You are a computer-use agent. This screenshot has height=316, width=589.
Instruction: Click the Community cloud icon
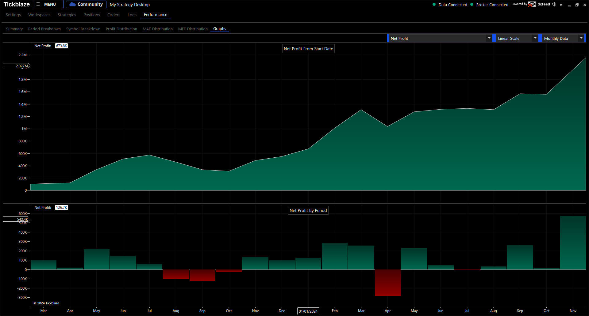tap(73, 4)
